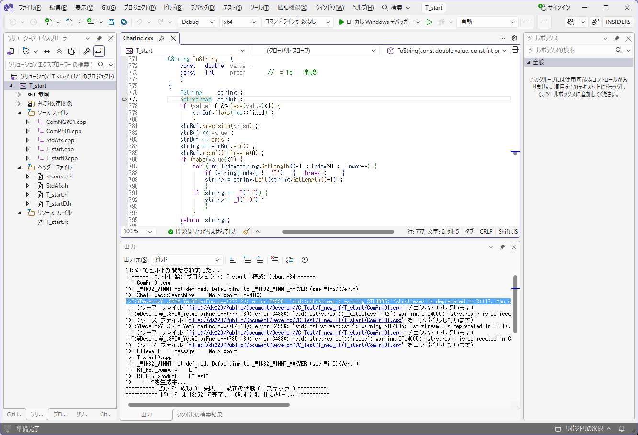638x435 pixels.
Task: Toggle view icon in Solution Explorer toolbar
Action: point(11,51)
